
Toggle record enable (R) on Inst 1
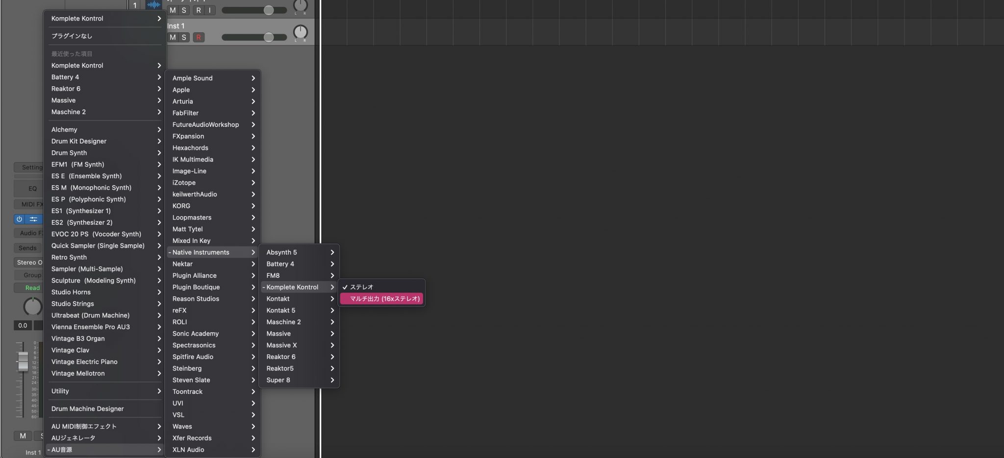(199, 37)
